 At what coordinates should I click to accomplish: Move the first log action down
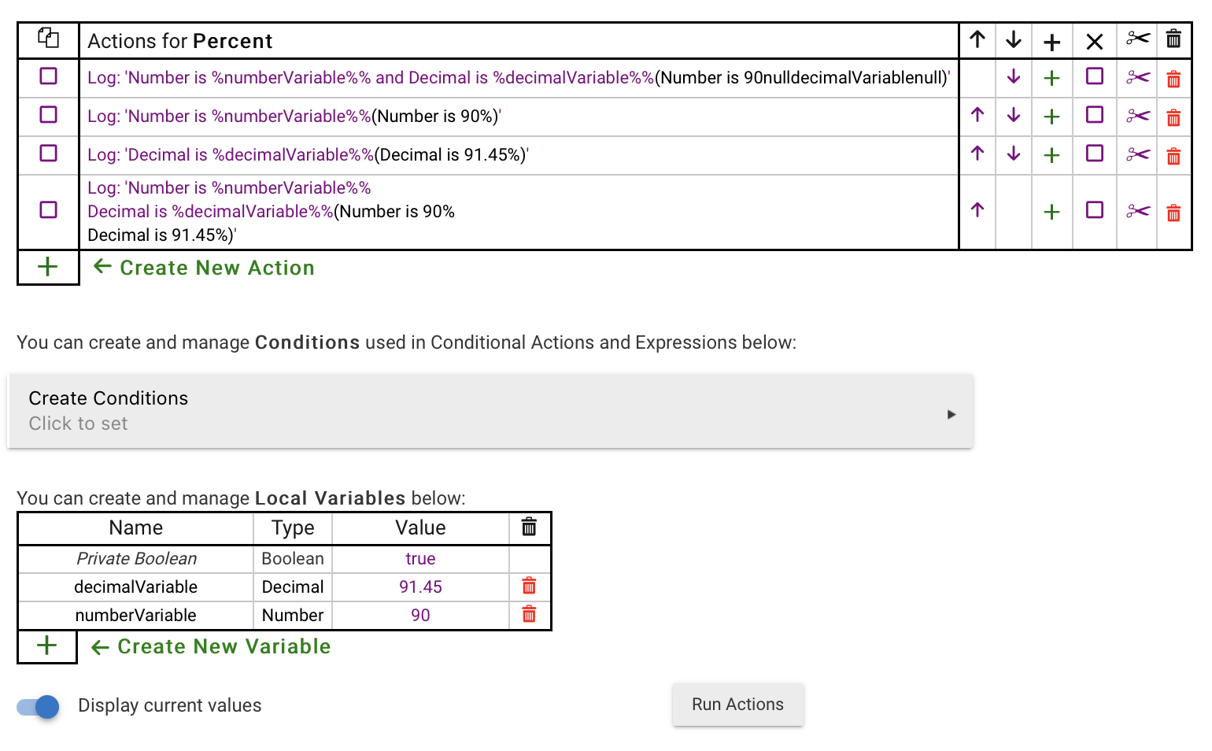click(1014, 77)
